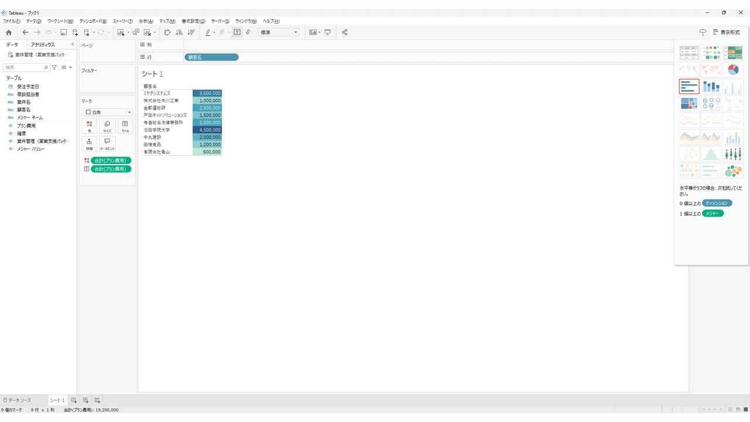The image size is (750, 422).
Task: Click the field search box
Action: tap(26, 67)
